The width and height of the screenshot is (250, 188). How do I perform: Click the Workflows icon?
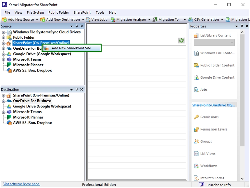pyautogui.click(x=196, y=166)
